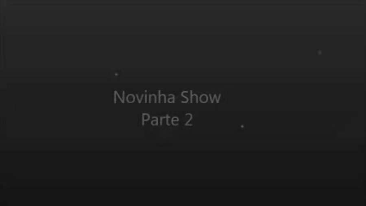Viewport: 366px width, 206px height.
Task: Click the space between Novinha and Show
Action: (178, 97)
